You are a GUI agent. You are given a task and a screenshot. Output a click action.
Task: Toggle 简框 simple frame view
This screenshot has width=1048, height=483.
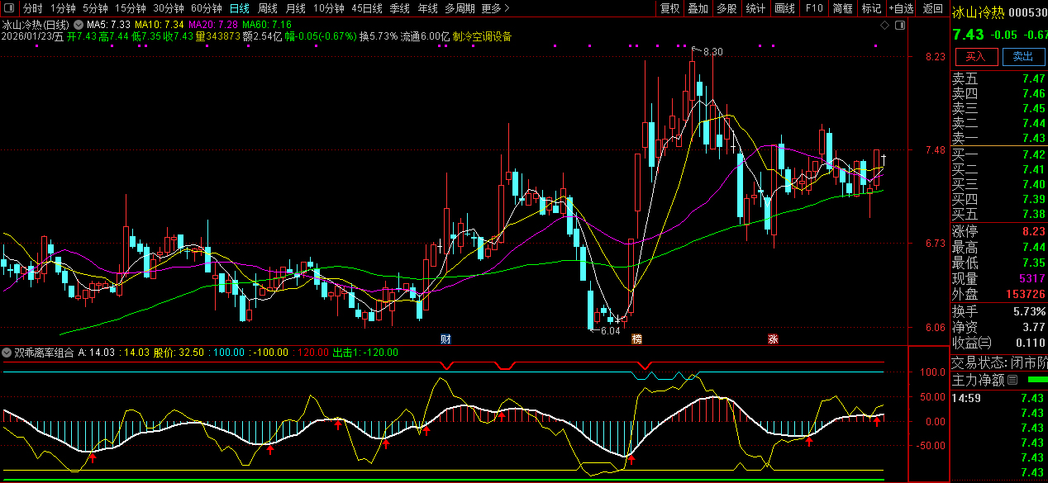click(843, 8)
